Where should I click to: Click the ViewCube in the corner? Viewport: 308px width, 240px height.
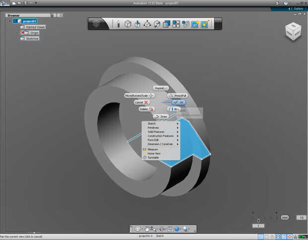coord(293,31)
